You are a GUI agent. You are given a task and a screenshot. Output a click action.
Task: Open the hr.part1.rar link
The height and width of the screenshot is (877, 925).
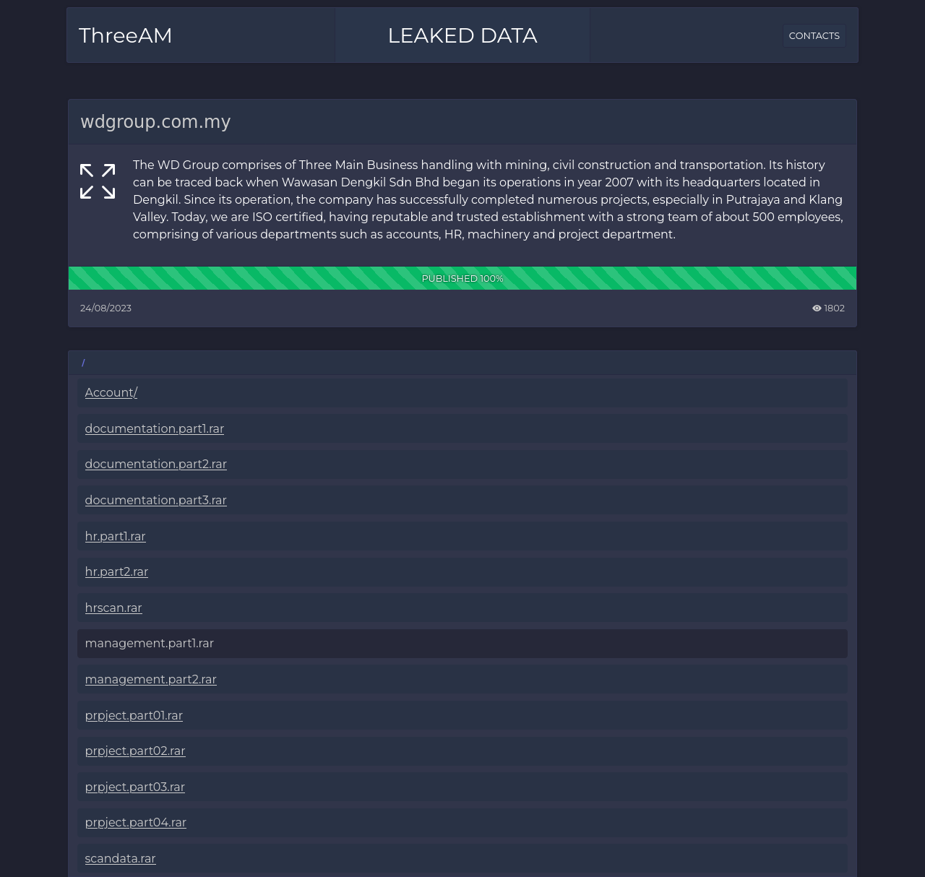(116, 537)
